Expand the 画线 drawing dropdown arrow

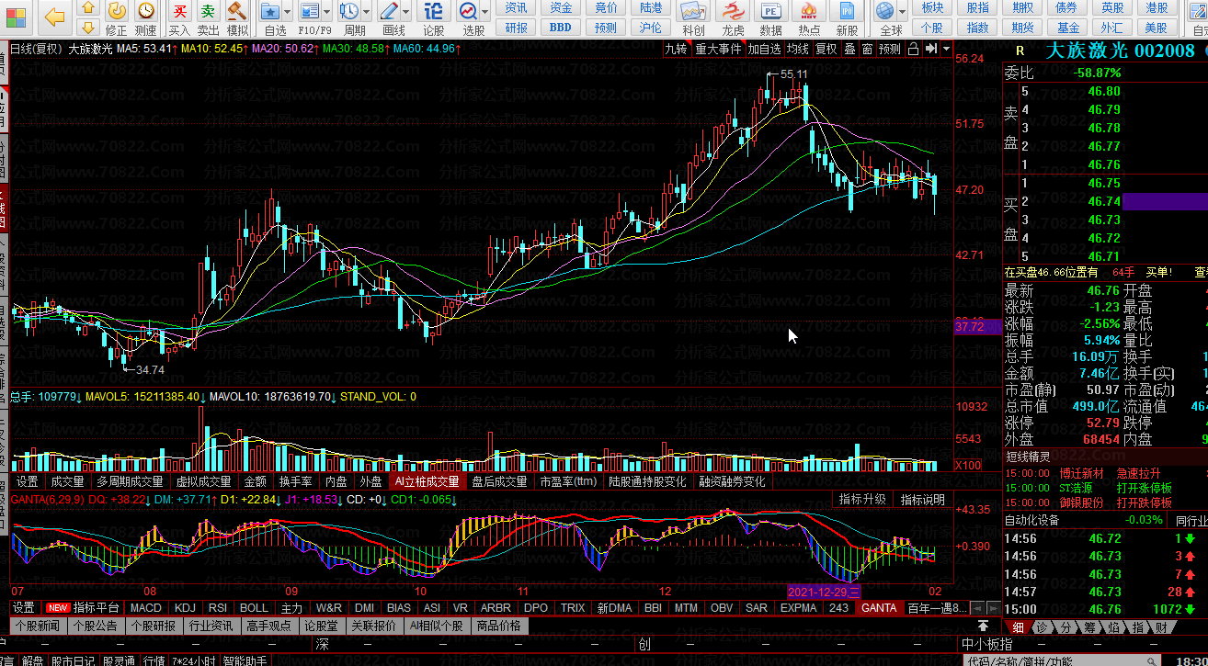pos(405,12)
